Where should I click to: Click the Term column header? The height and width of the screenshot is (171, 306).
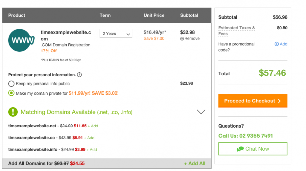click(105, 15)
